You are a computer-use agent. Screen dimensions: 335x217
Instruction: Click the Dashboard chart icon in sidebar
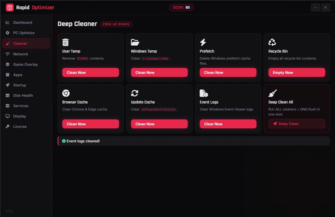pos(8,22)
